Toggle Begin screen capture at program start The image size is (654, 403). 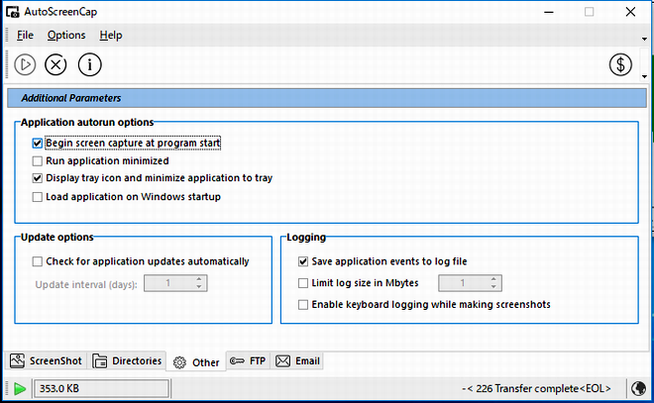point(37,144)
